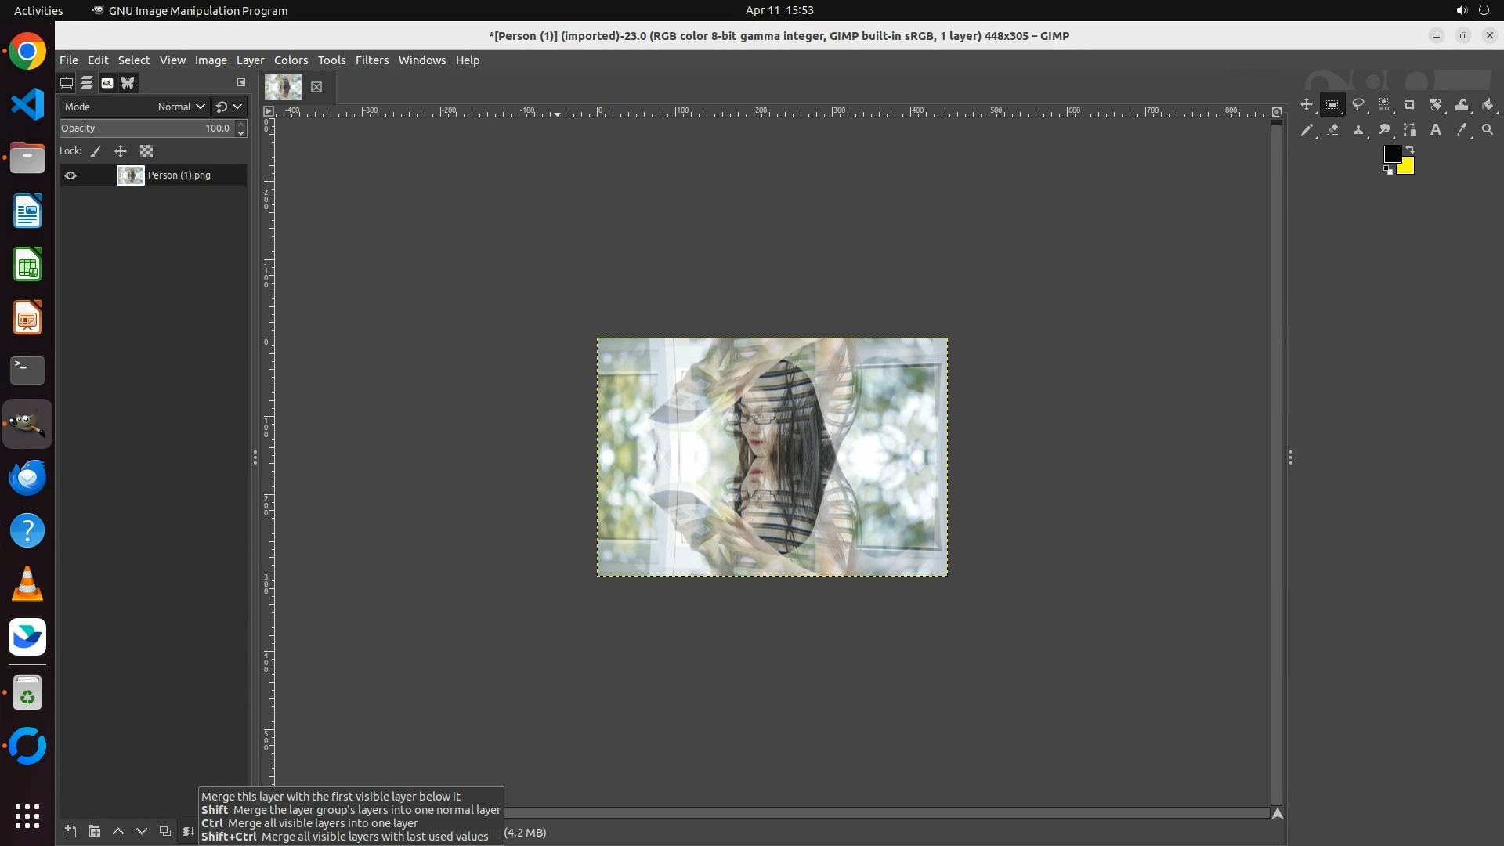This screenshot has width=1504, height=846.
Task: Select the Eraser tool
Action: click(1332, 130)
